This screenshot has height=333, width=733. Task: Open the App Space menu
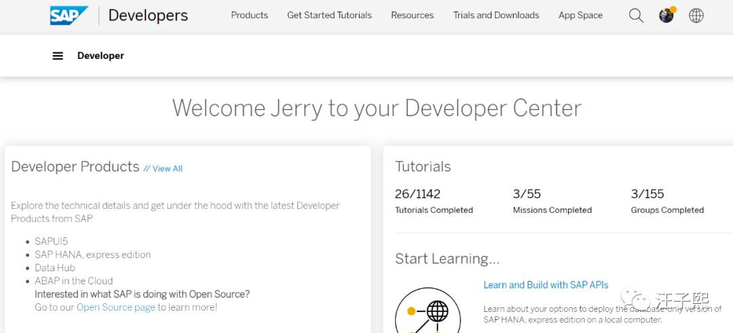[x=580, y=16]
